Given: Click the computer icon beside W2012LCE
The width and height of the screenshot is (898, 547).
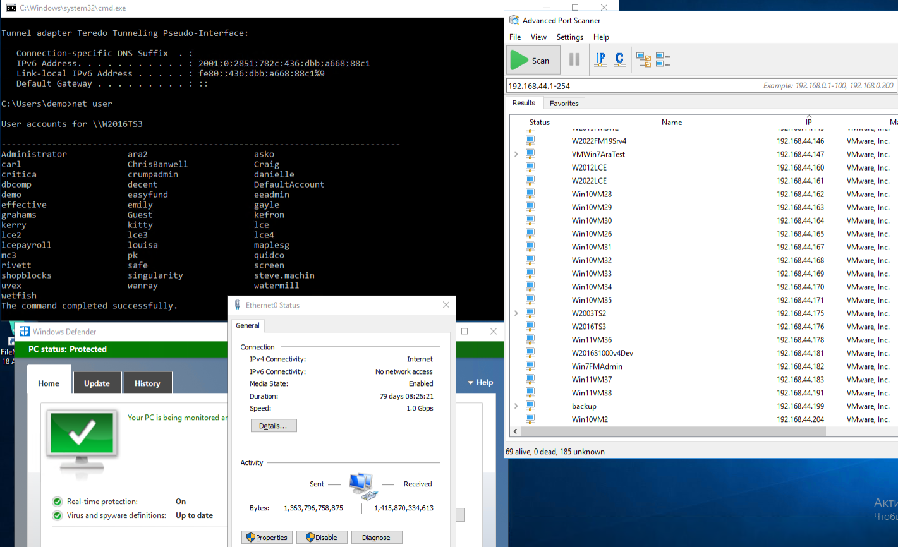Looking at the screenshot, I should click(x=530, y=167).
